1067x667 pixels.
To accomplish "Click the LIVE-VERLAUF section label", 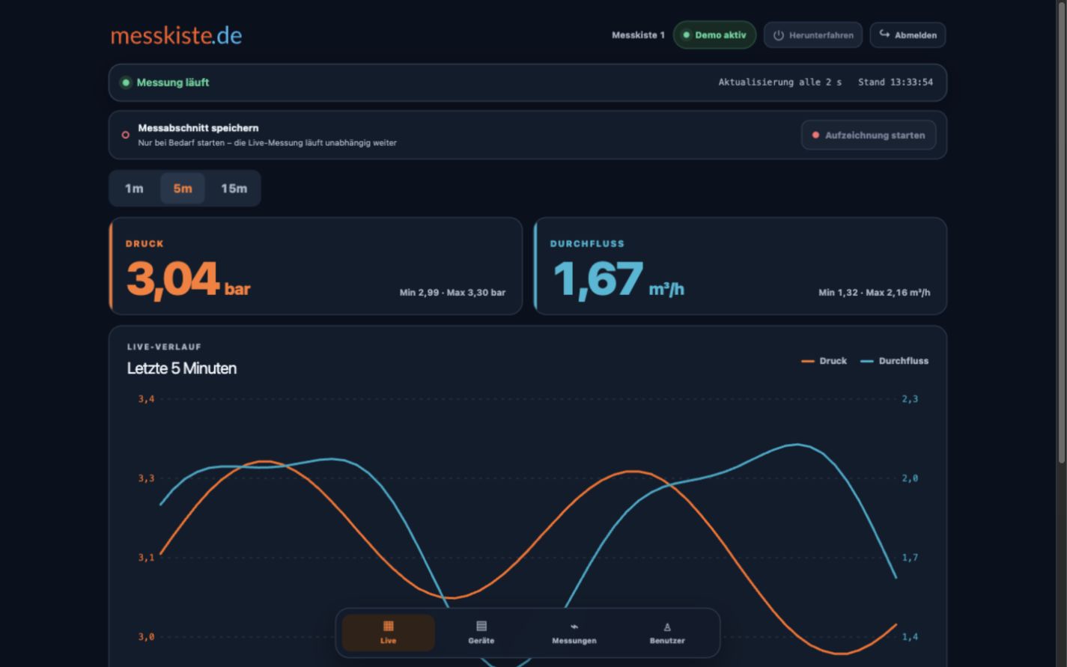I will [164, 347].
